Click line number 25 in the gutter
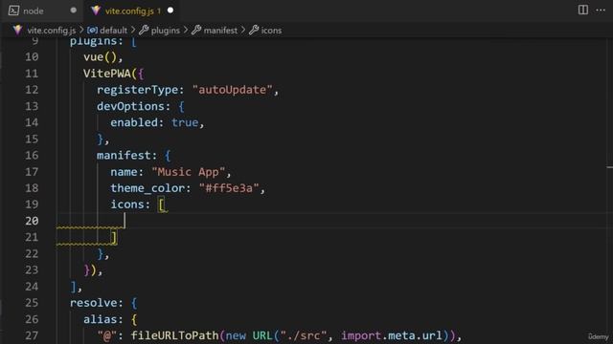613x344 pixels. point(32,303)
